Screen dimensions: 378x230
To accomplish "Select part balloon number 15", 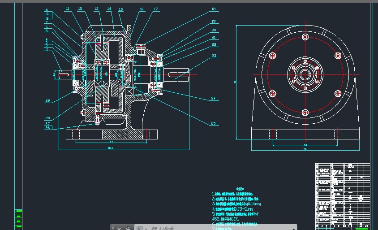I will [x=121, y=10].
